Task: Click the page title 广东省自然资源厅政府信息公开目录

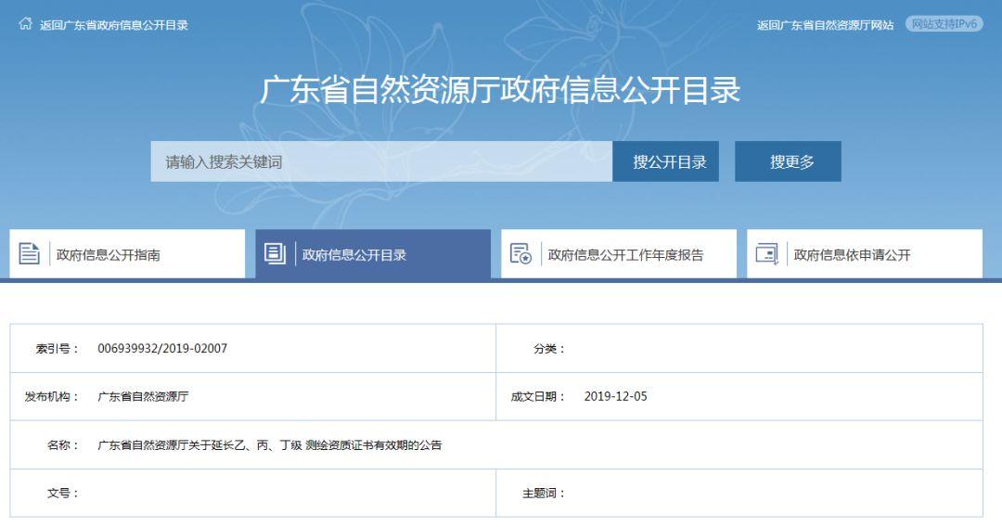Action: pyautogui.click(x=500, y=90)
